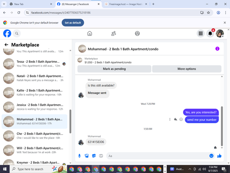Open the Will conversation
The height and width of the screenshot is (173, 230).
tap(34, 150)
